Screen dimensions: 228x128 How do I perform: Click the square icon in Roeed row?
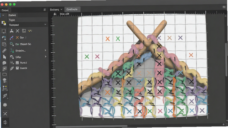point(17,63)
